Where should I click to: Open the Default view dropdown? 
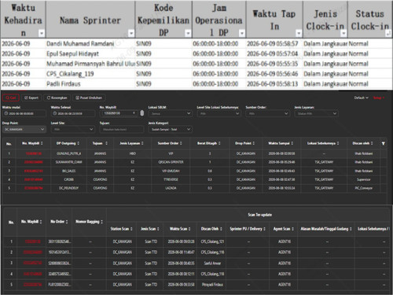click(362, 98)
